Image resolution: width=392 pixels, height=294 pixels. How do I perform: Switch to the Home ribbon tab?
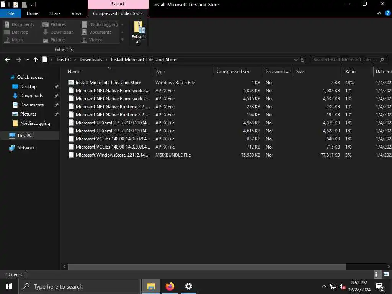point(33,13)
